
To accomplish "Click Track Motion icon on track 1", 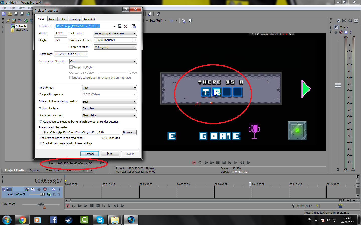I will click(33, 189).
